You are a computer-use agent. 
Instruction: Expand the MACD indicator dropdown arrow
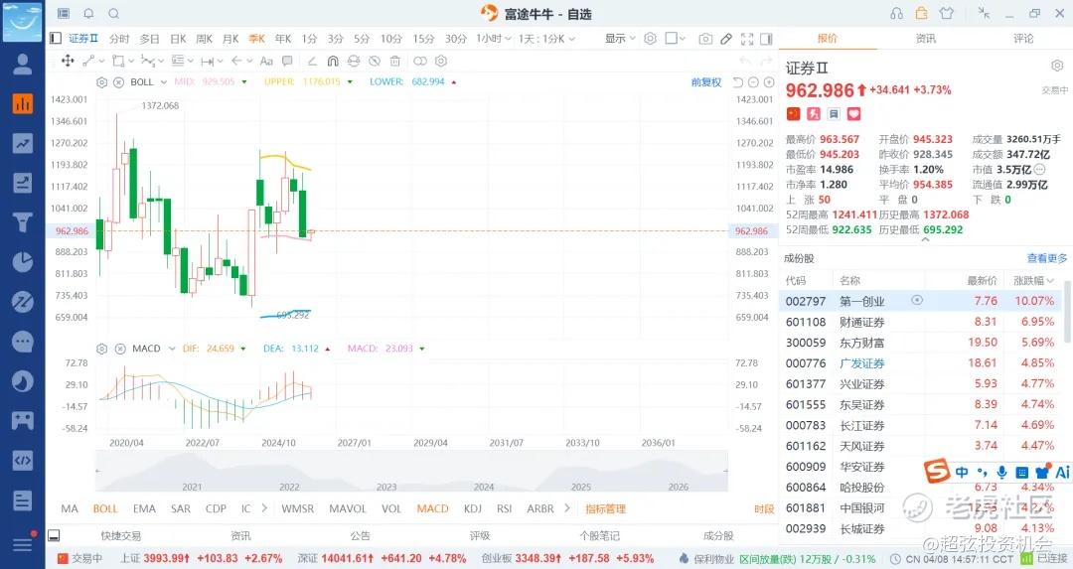(x=172, y=349)
